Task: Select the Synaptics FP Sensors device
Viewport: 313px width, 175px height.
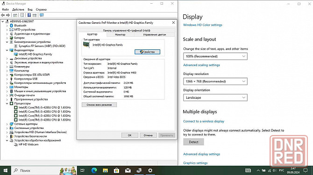Action: (x=42, y=46)
